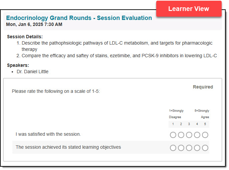
Task: Click speaker name Dr. Daniel Little
Action: click(32, 72)
